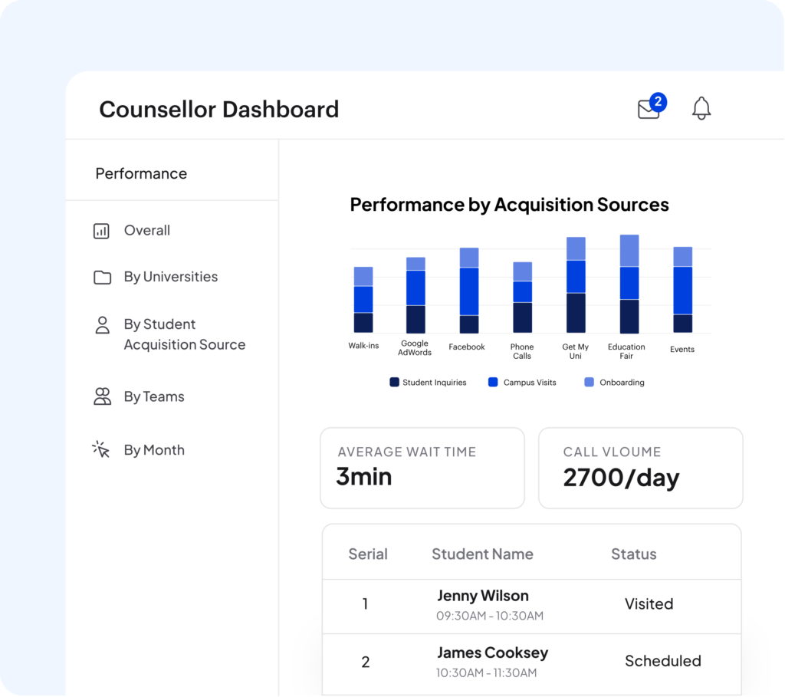Click the student name Jenny Wilson
This screenshot has height=697, width=785.
pyautogui.click(x=482, y=596)
